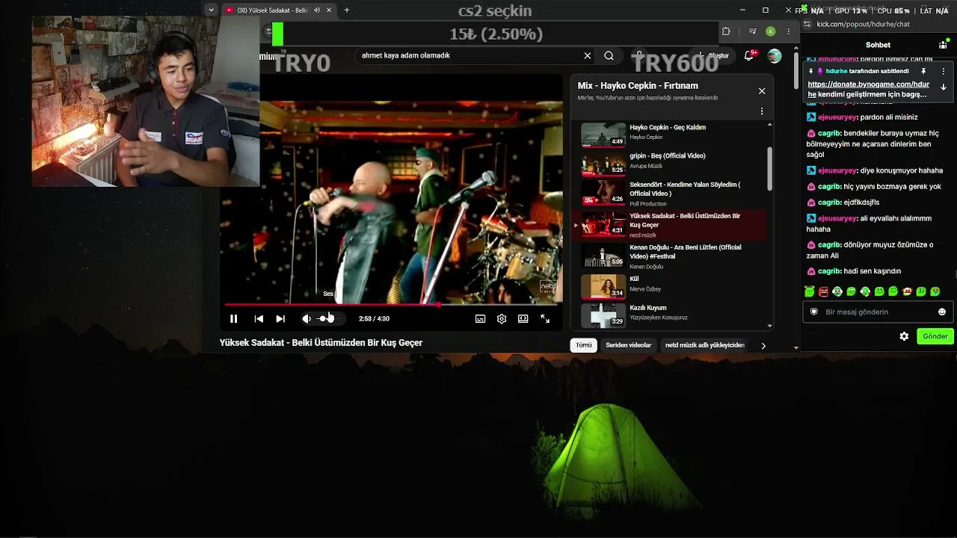Open a new browser tab

[x=347, y=10]
